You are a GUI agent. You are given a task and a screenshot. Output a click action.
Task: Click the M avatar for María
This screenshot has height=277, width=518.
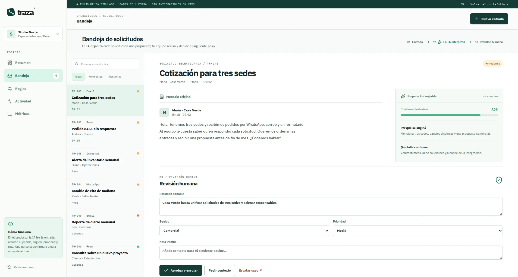click(164, 112)
